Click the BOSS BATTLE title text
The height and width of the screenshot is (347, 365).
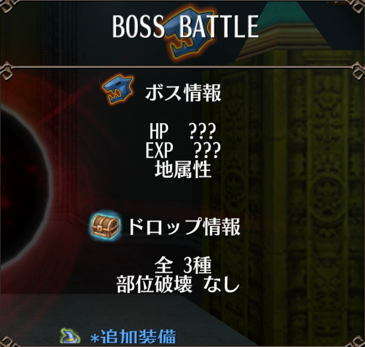tap(185, 27)
